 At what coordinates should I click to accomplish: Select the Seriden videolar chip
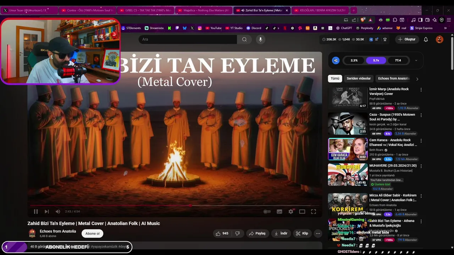[x=359, y=79]
